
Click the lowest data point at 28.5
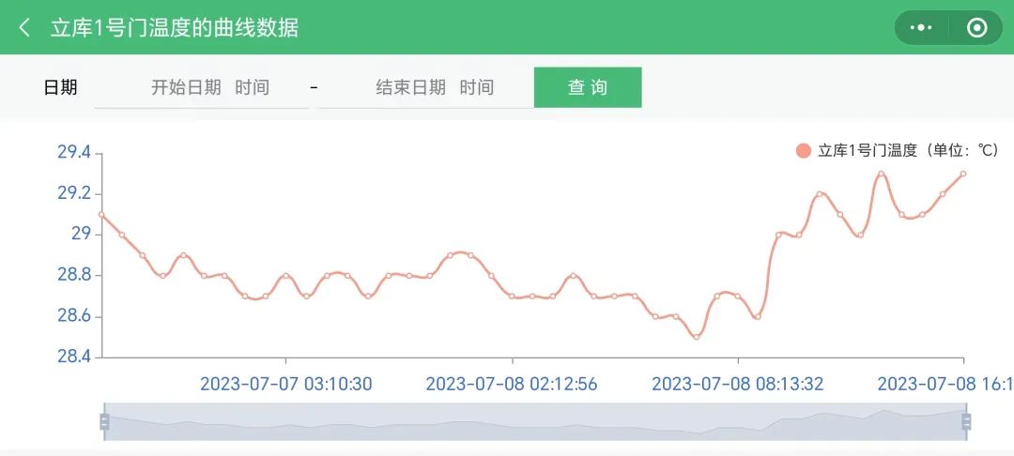[696, 336]
